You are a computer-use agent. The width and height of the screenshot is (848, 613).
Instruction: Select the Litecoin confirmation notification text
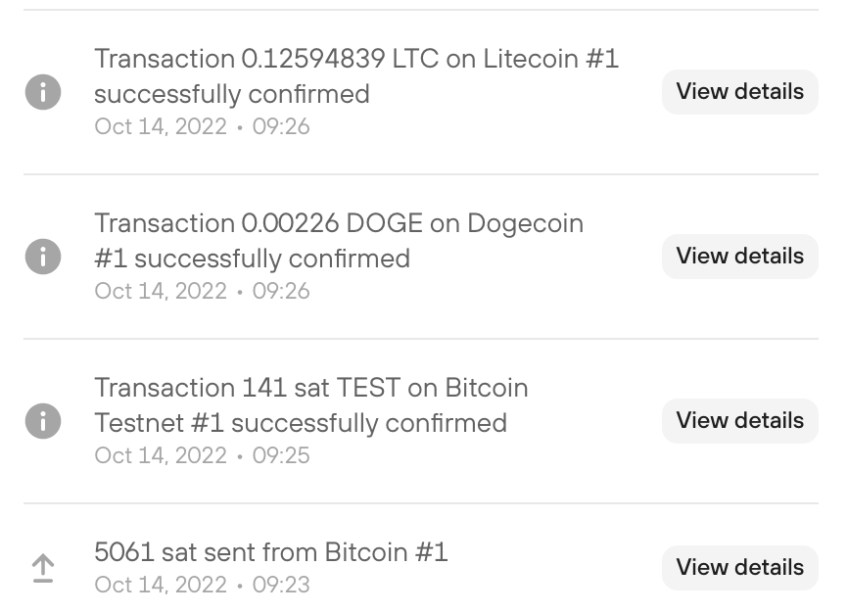pos(355,76)
